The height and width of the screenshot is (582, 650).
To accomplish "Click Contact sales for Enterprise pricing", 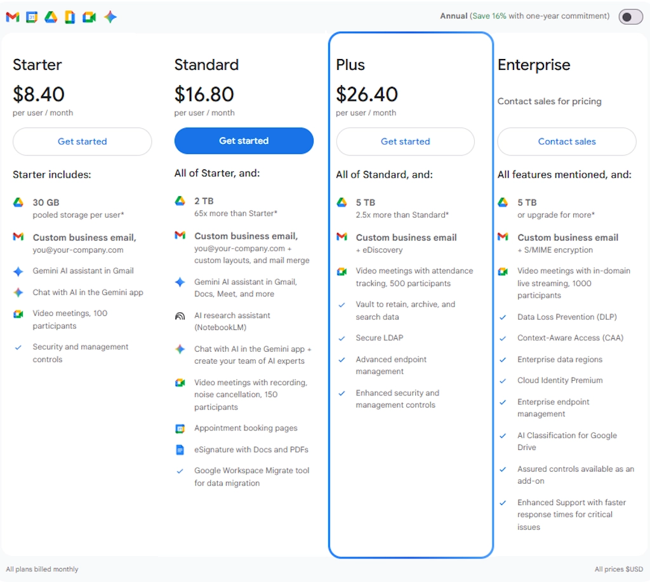I will 566,141.
